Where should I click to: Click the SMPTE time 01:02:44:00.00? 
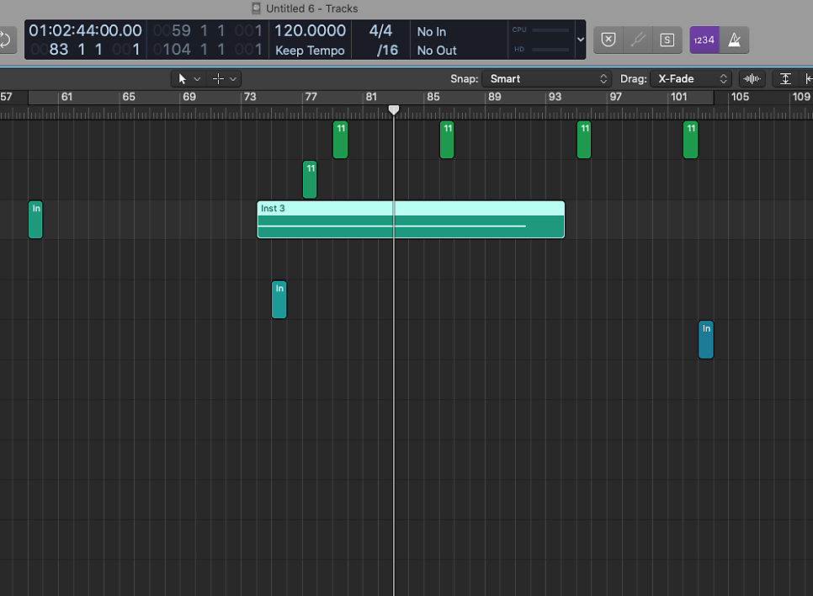coord(85,30)
